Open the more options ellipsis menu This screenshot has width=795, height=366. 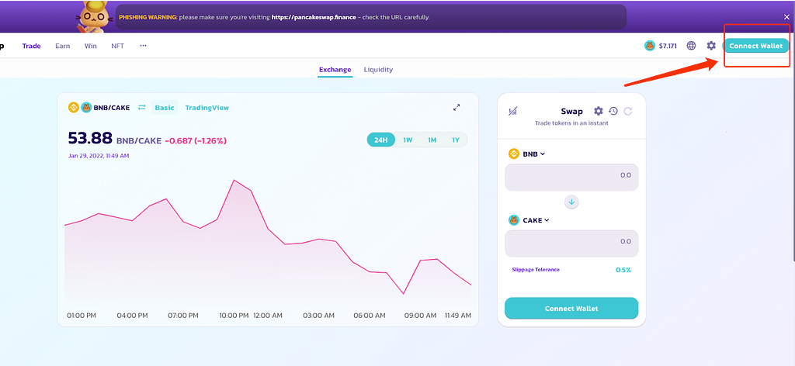tap(143, 46)
